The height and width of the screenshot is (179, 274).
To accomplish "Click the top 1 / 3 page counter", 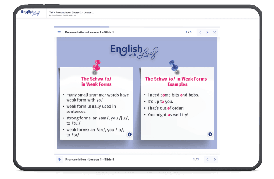I will (x=189, y=32).
